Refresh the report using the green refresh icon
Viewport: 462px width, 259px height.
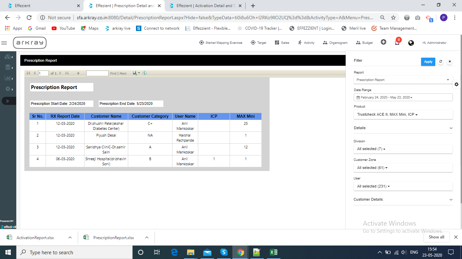tap(145, 73)
